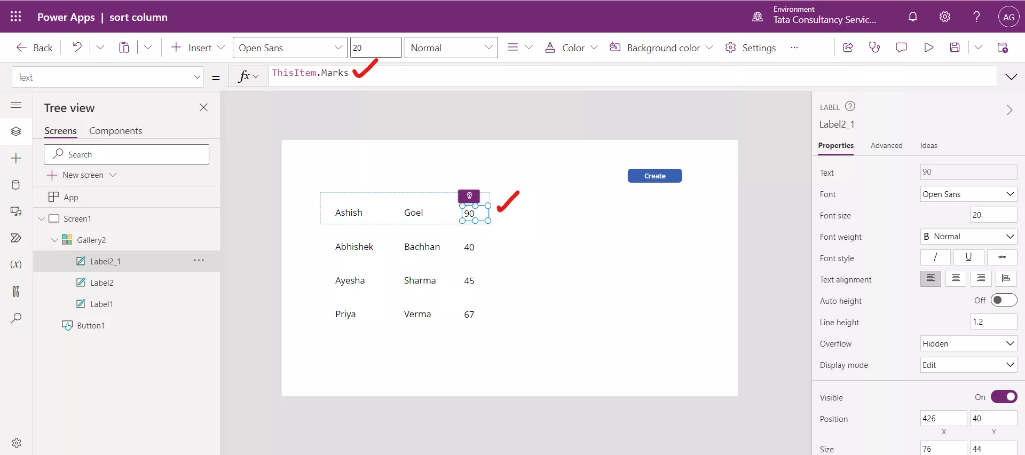Open the Normal font weight dropdown in toolbar

pos(451,48)
